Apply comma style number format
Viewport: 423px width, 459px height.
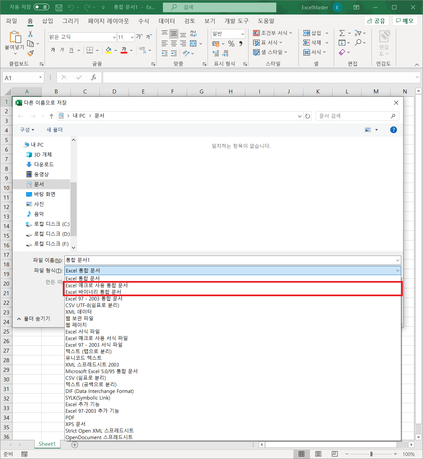coord(241,44)
